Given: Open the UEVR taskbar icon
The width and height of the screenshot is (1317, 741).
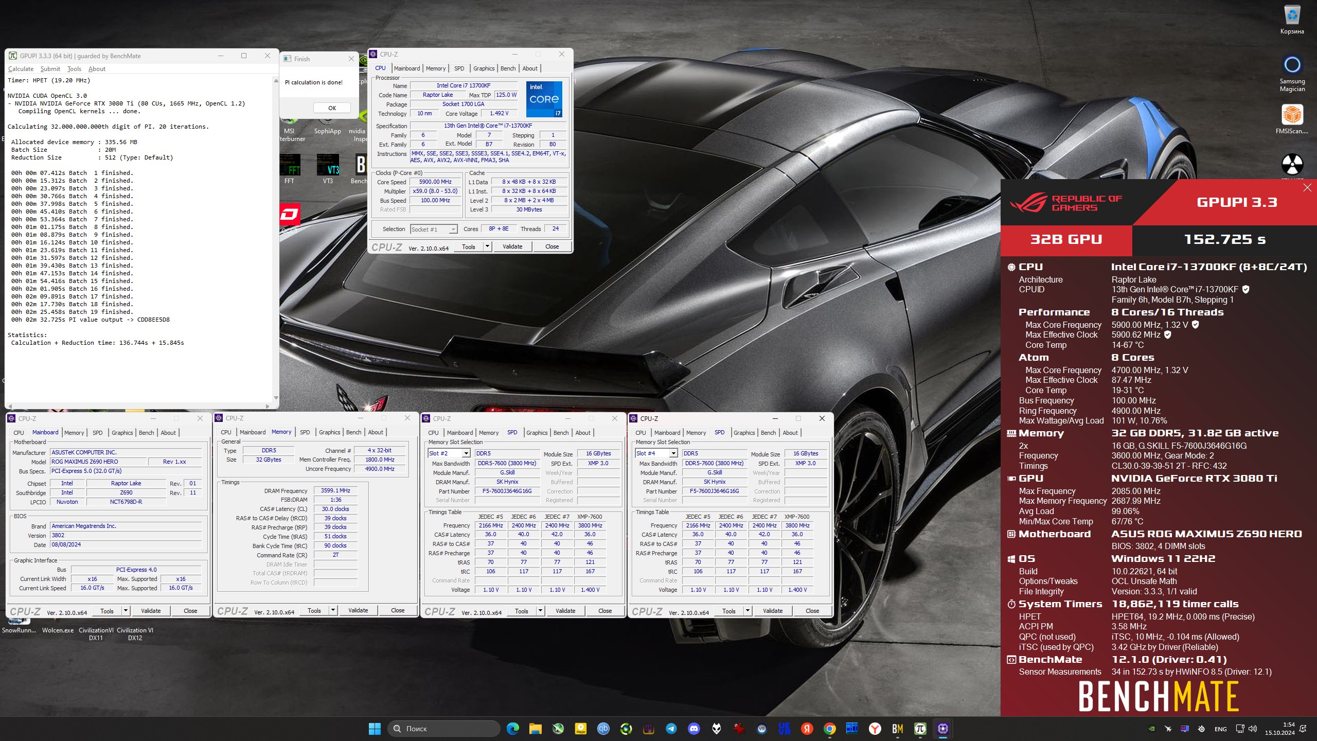Looking at the screenshot, I should pyautogui.click(x=784, y=728).
